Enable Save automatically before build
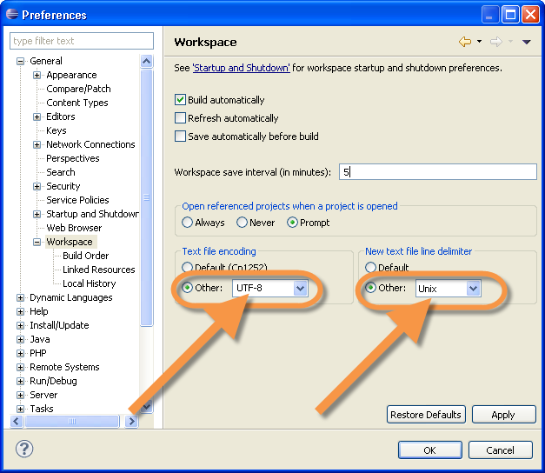This screenshot has width=545, height=473. [181, 137]
